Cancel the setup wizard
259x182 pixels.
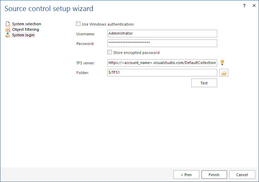pos(242,175)
